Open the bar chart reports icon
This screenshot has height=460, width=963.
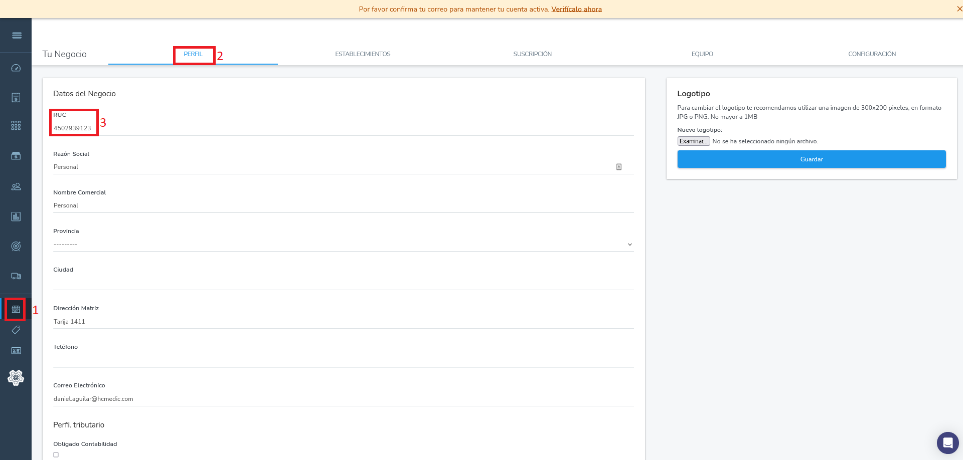point(16,216)
